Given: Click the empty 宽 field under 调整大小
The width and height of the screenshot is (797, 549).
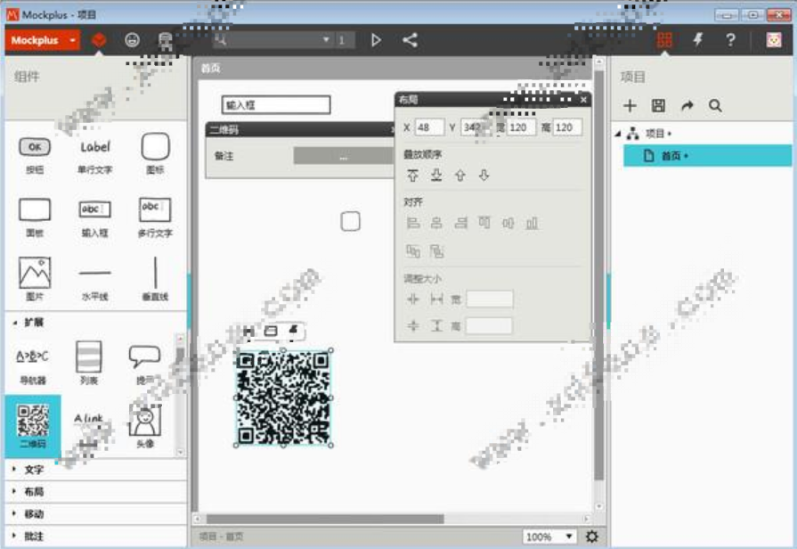Looking at the screenshot, I should coord(490,299).
